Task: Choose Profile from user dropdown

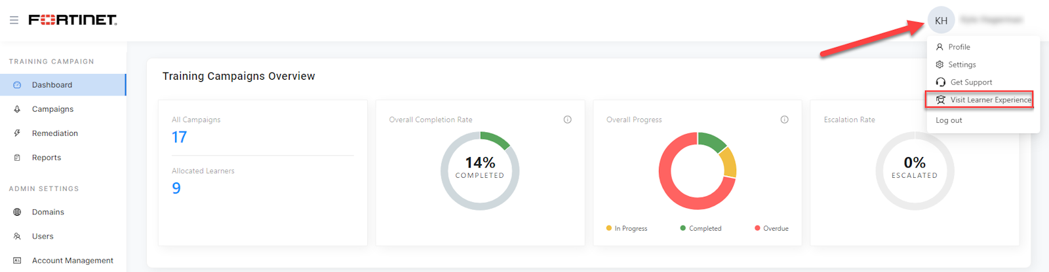Action: (x=959, y=47)
